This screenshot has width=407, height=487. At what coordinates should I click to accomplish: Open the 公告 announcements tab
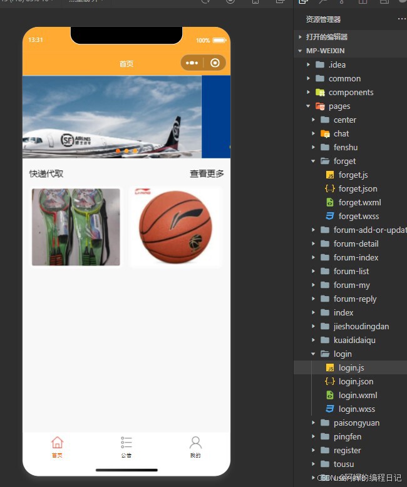click(126, 447)
